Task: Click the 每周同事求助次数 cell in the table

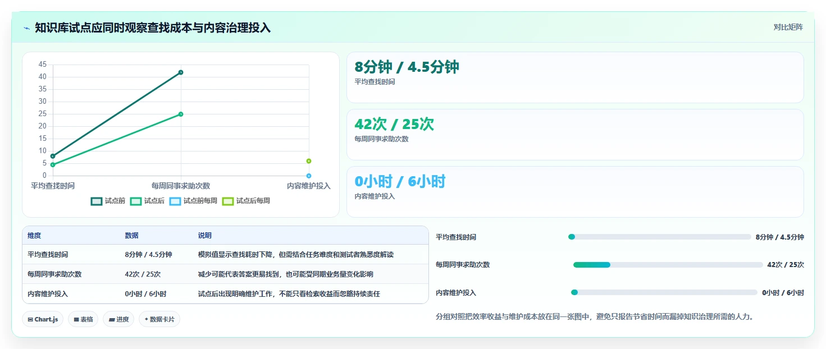Action: pos(54,274)
